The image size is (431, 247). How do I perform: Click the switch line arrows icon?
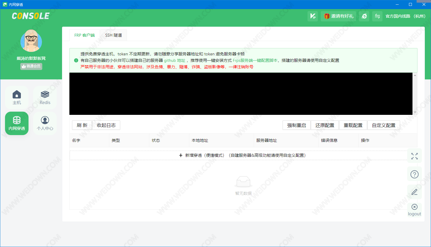click(377, 16)
